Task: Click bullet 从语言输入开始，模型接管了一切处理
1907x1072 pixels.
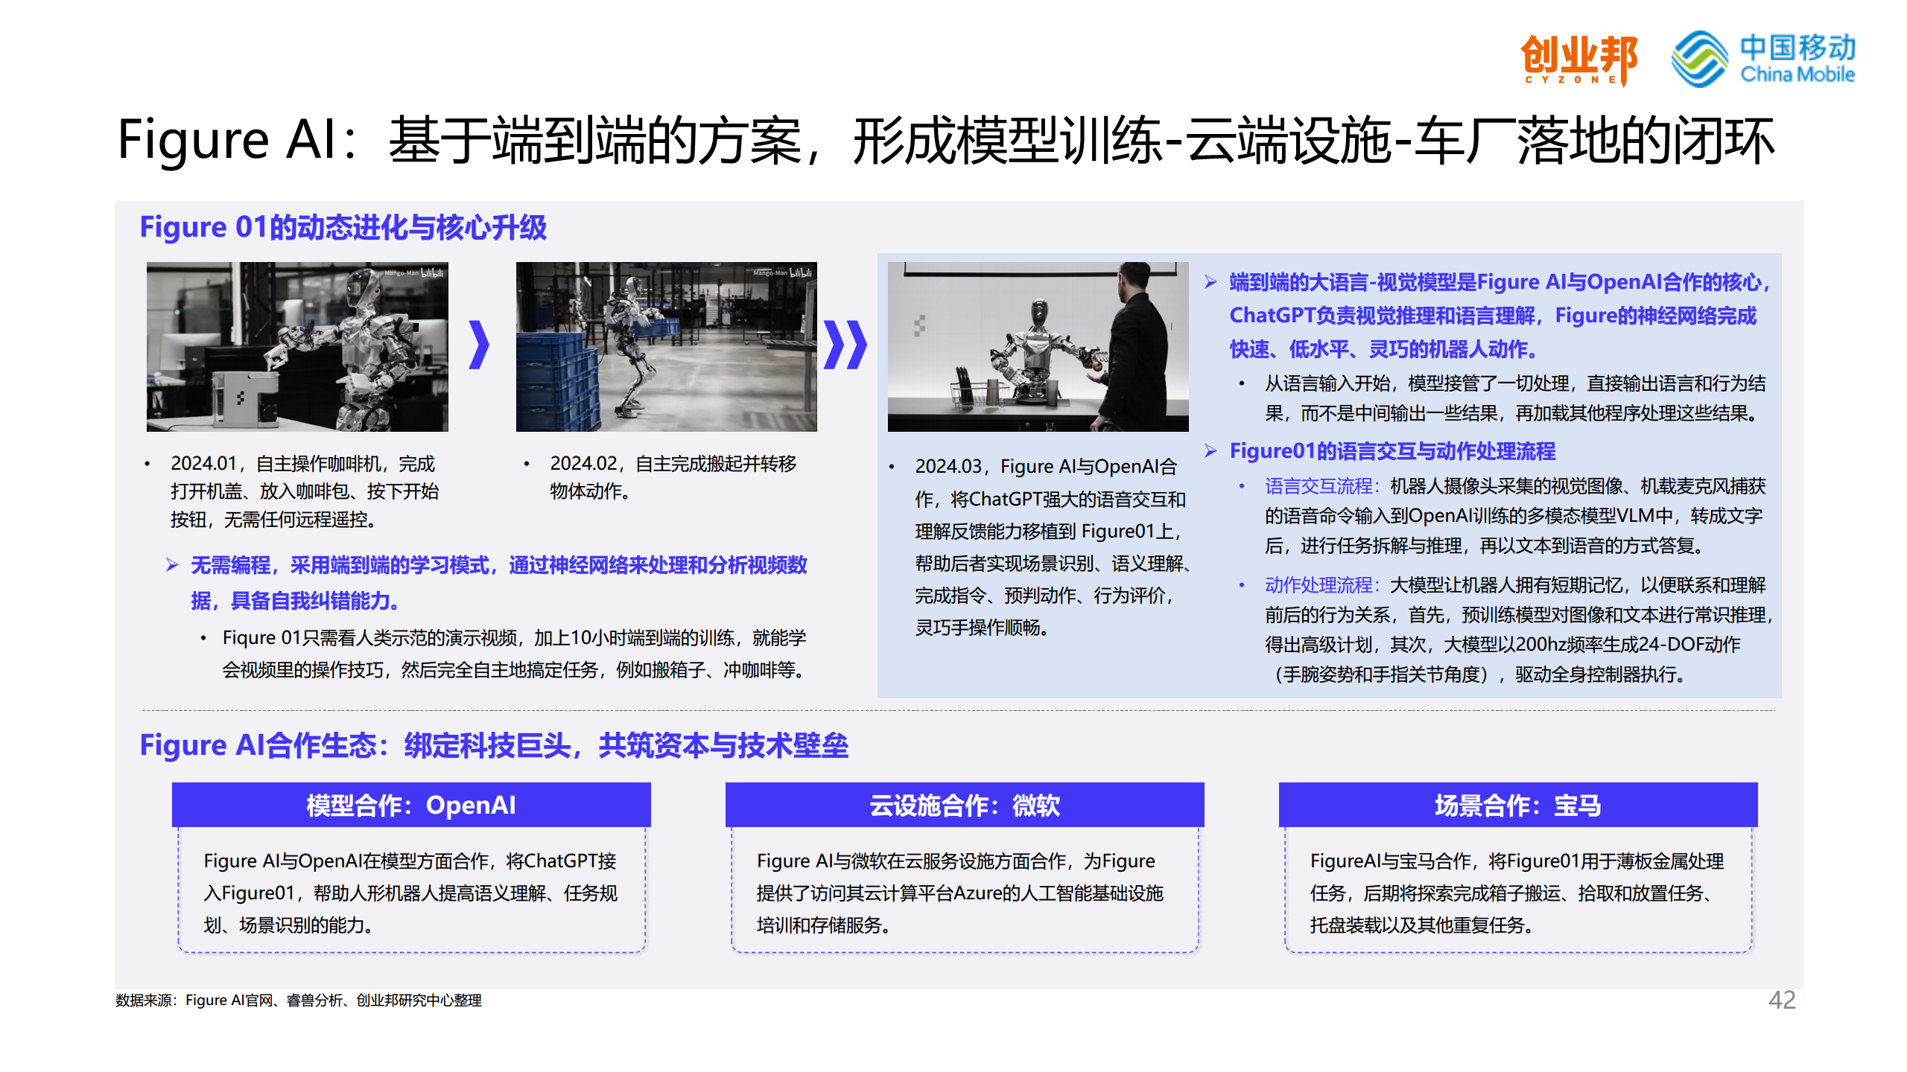Action: 1515,398
